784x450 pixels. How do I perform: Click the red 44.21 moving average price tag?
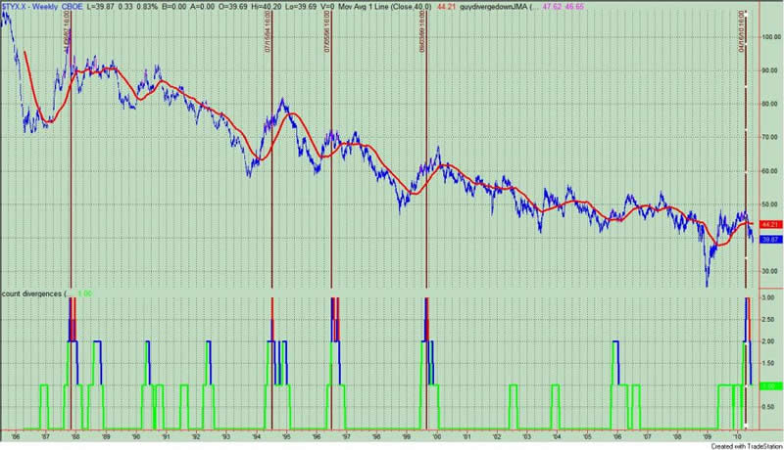click(x=769, y=224)
